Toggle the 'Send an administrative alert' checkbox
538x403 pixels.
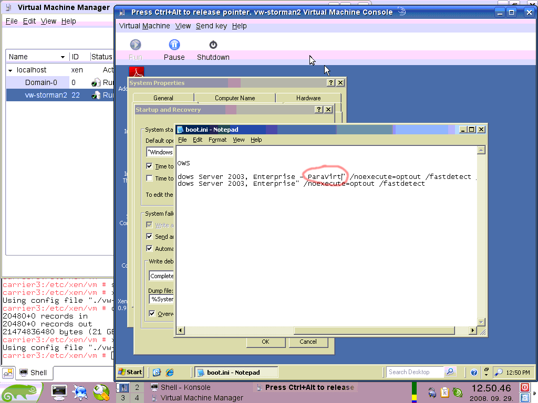pos(150,237)
